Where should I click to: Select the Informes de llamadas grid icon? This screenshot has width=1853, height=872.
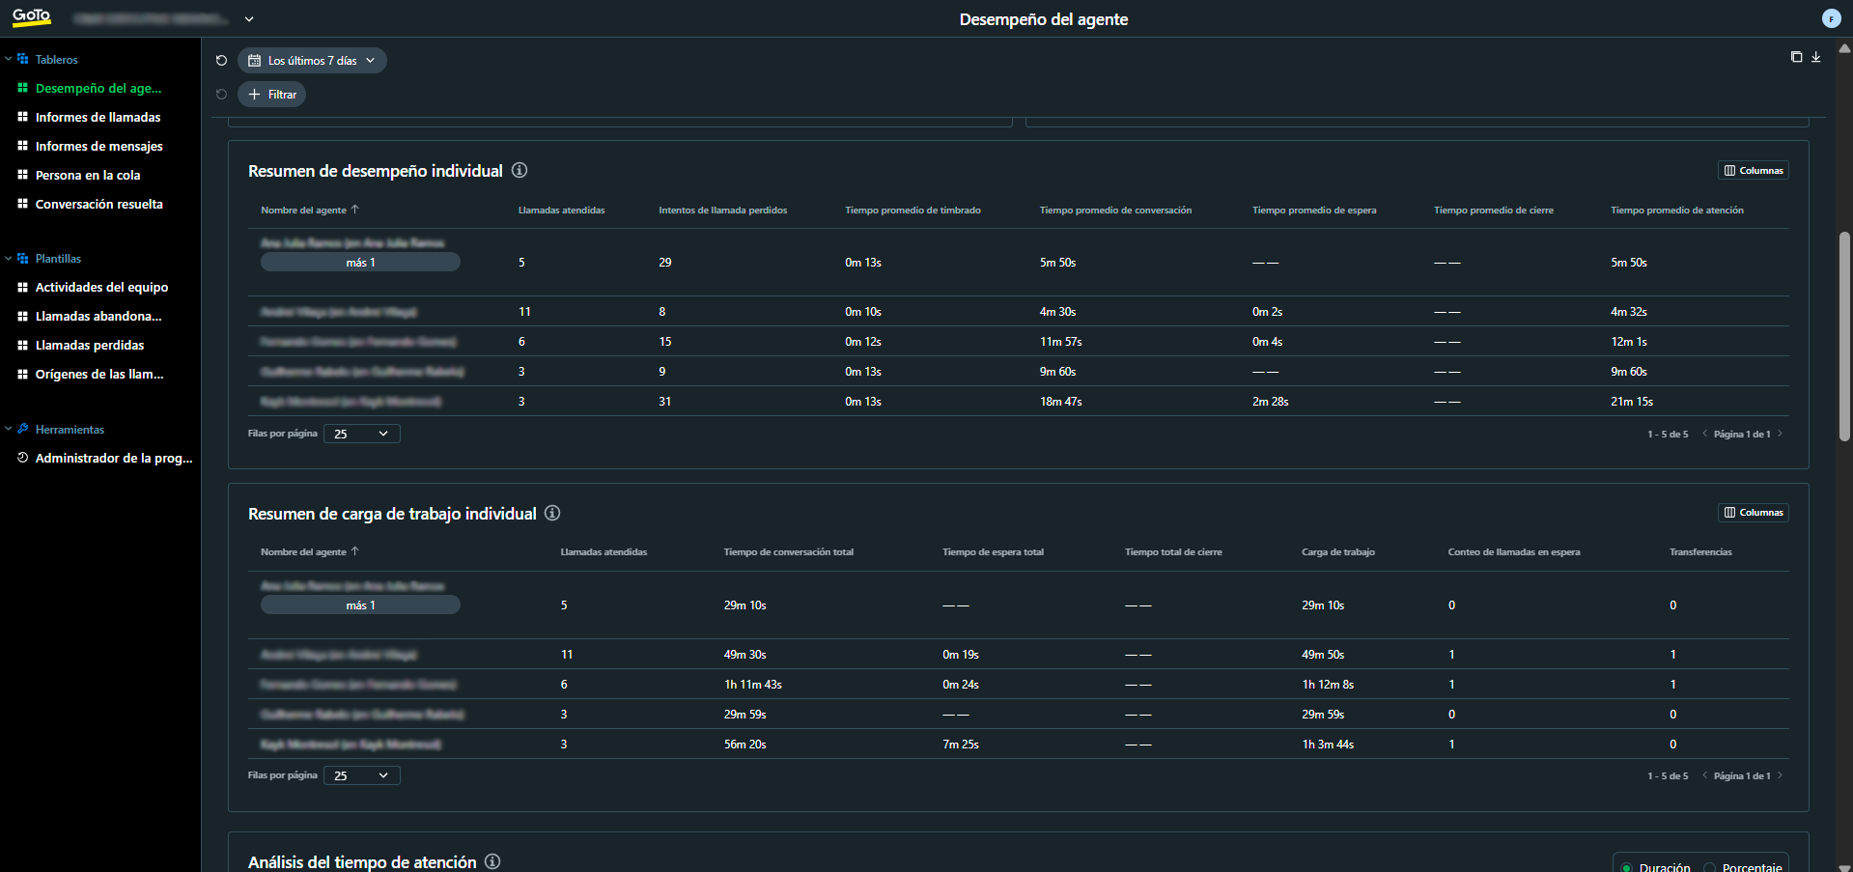click(21, 117)
